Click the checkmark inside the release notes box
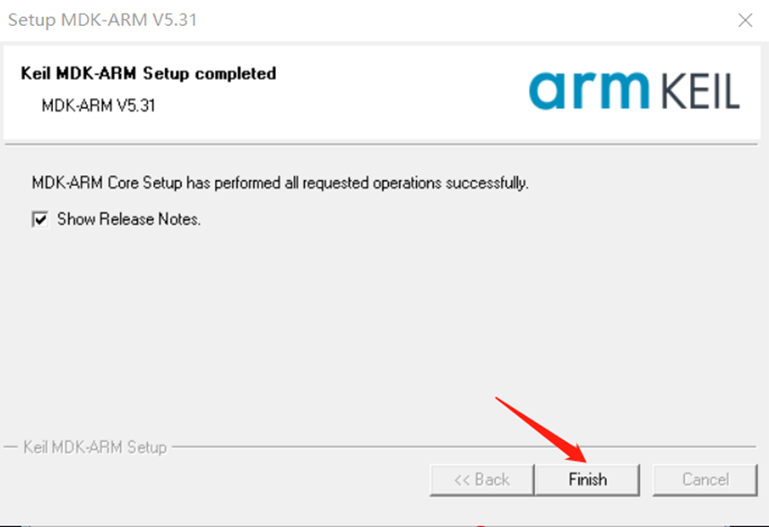769x527 pixels. (40, 219)
